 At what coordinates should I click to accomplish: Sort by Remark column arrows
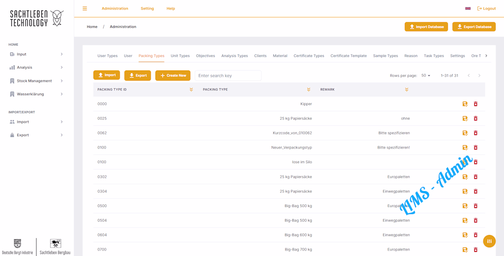(x=406, y=90)
